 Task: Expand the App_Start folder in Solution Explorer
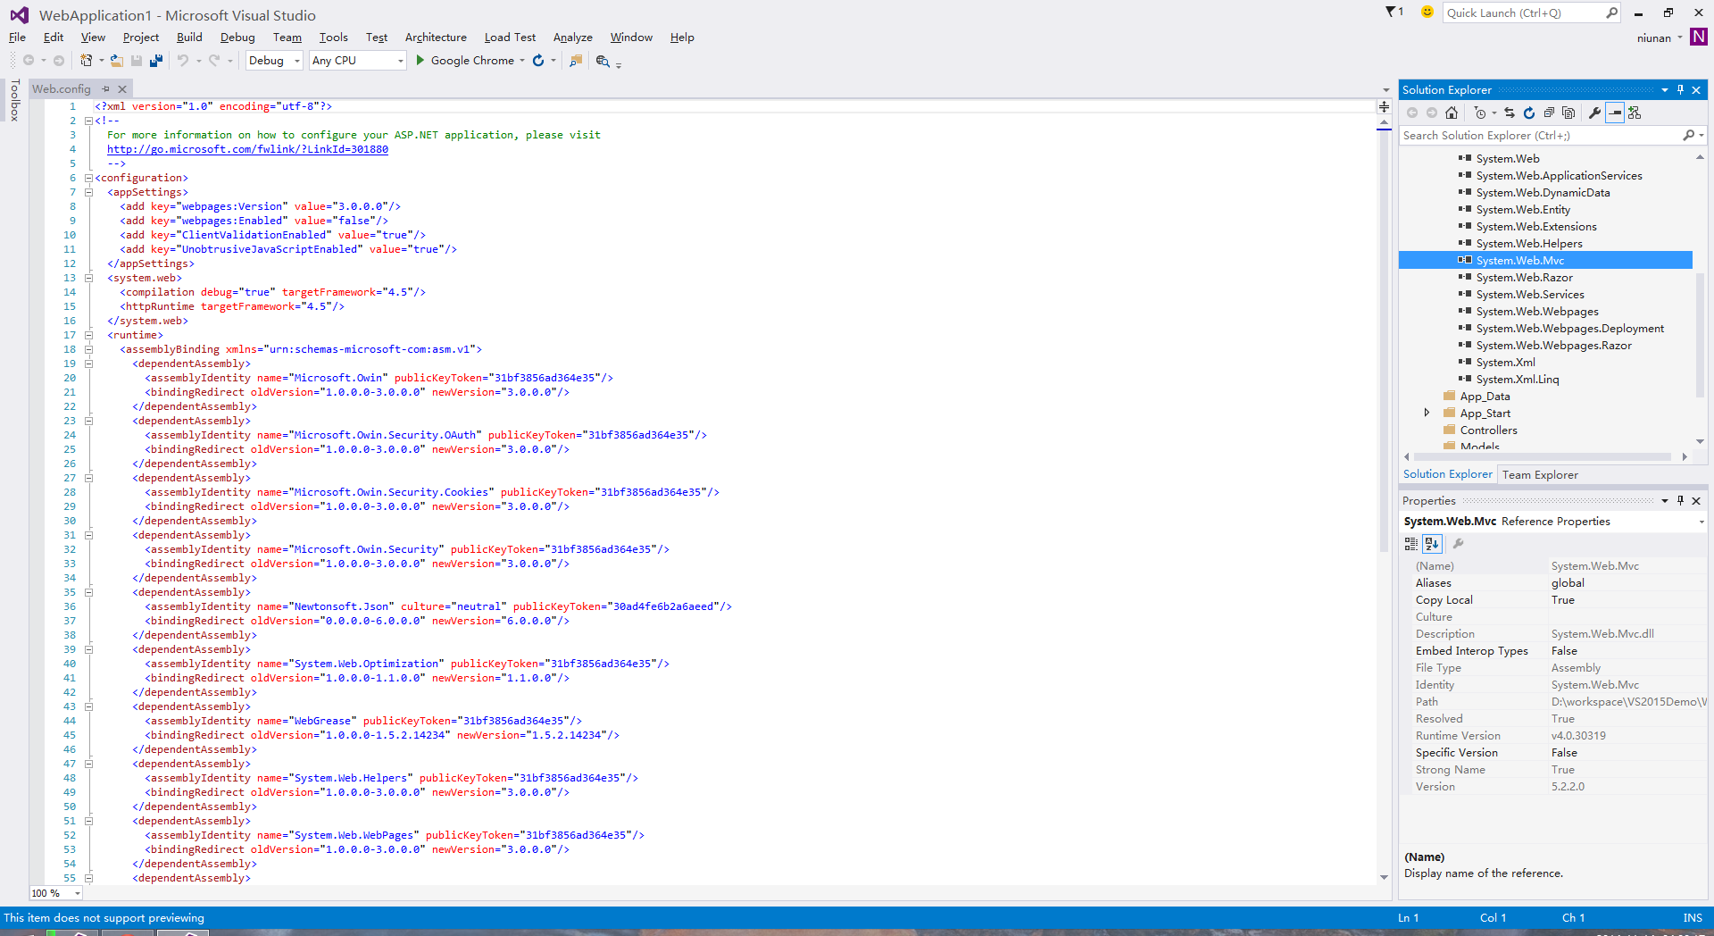(x=1427, y=413)
